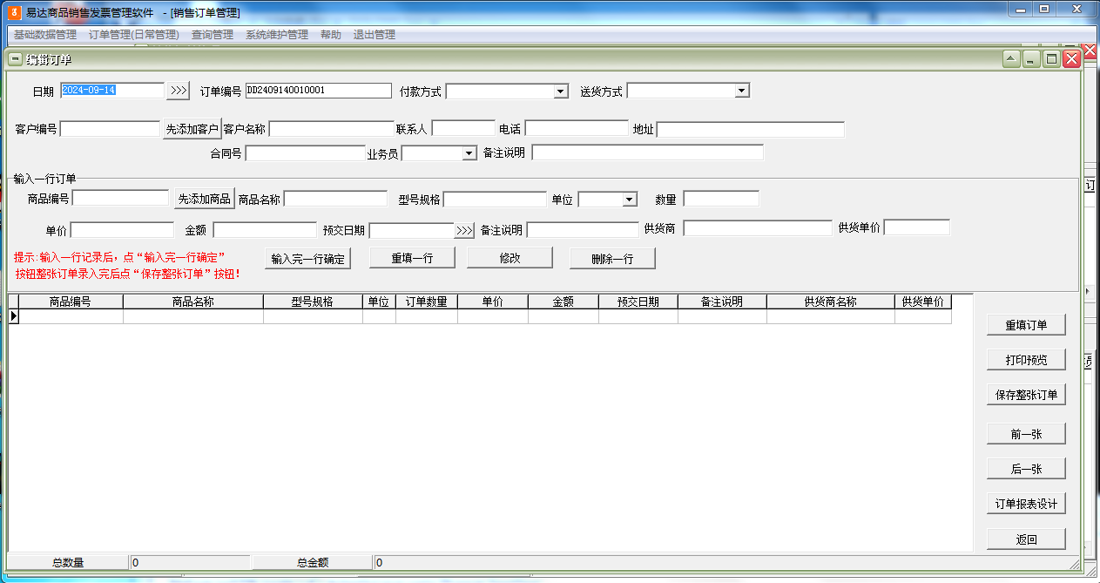This screenshot has width=1100, height=583.
Task: Click the 保存整张订单 button
Action: tap(1026, 395)
